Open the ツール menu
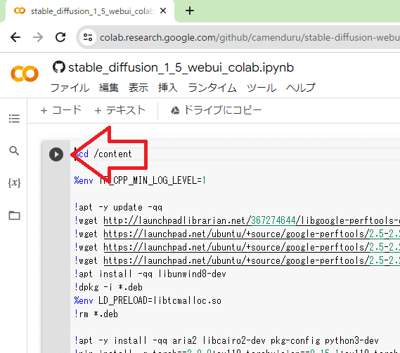 (x=262, y=88)
